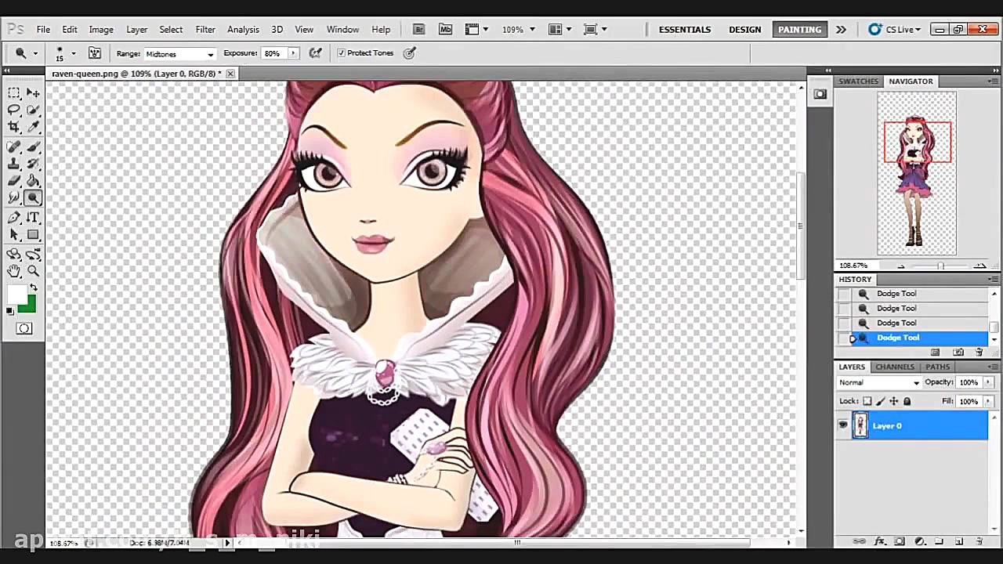Select the Type tool
Screen dimensions: 1003x564
[x=33, y=218]
